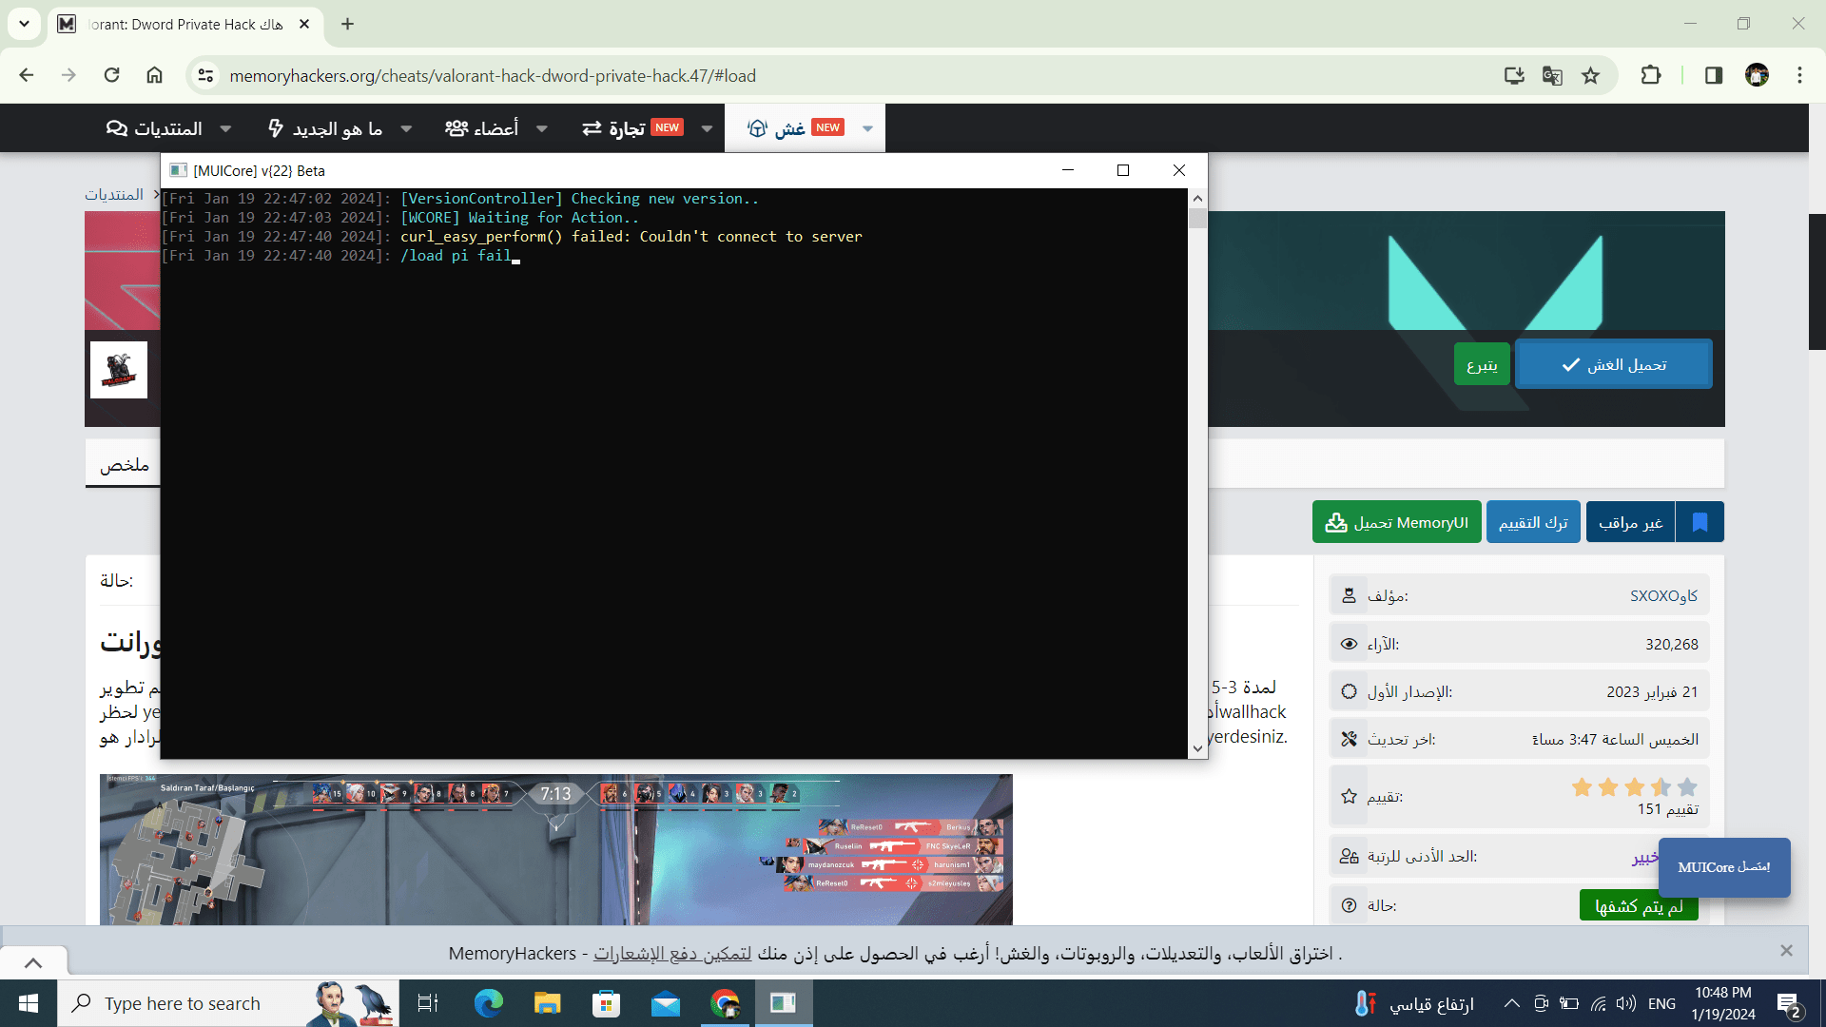1826x1027 pixels.
Task: Close the Dword Private Hack tab
Action: tap(304, 24)
